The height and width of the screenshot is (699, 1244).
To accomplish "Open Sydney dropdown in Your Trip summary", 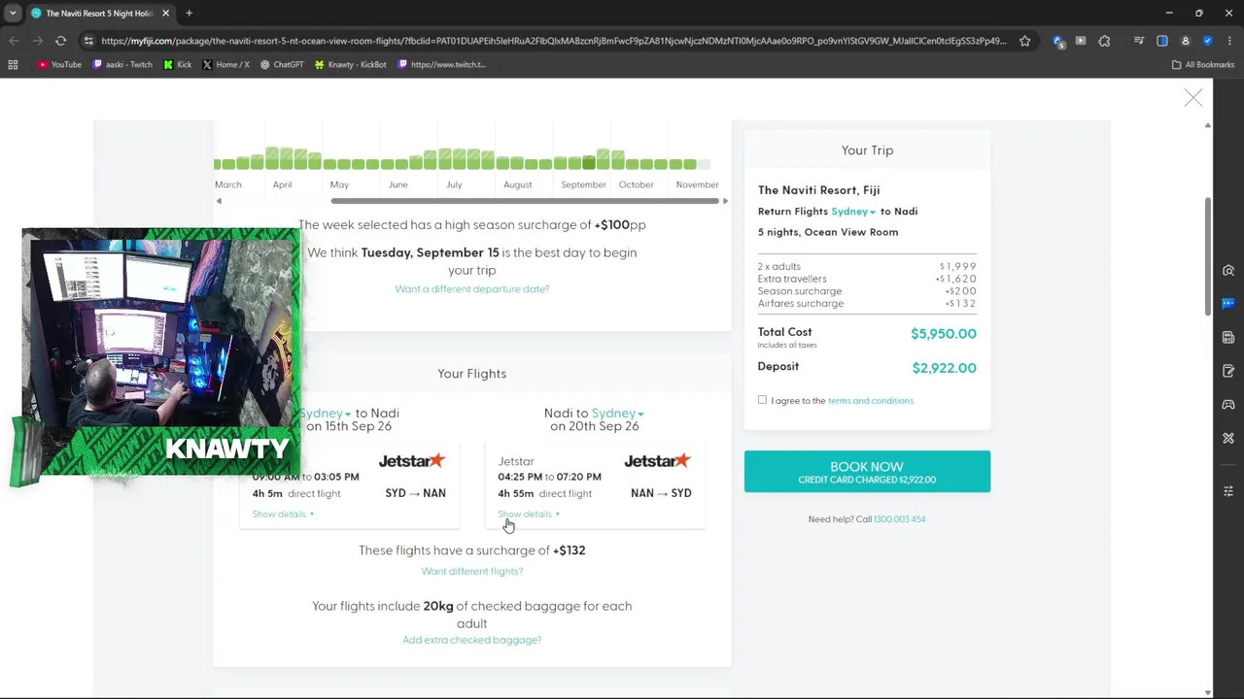I will click(x=853, y=212).
